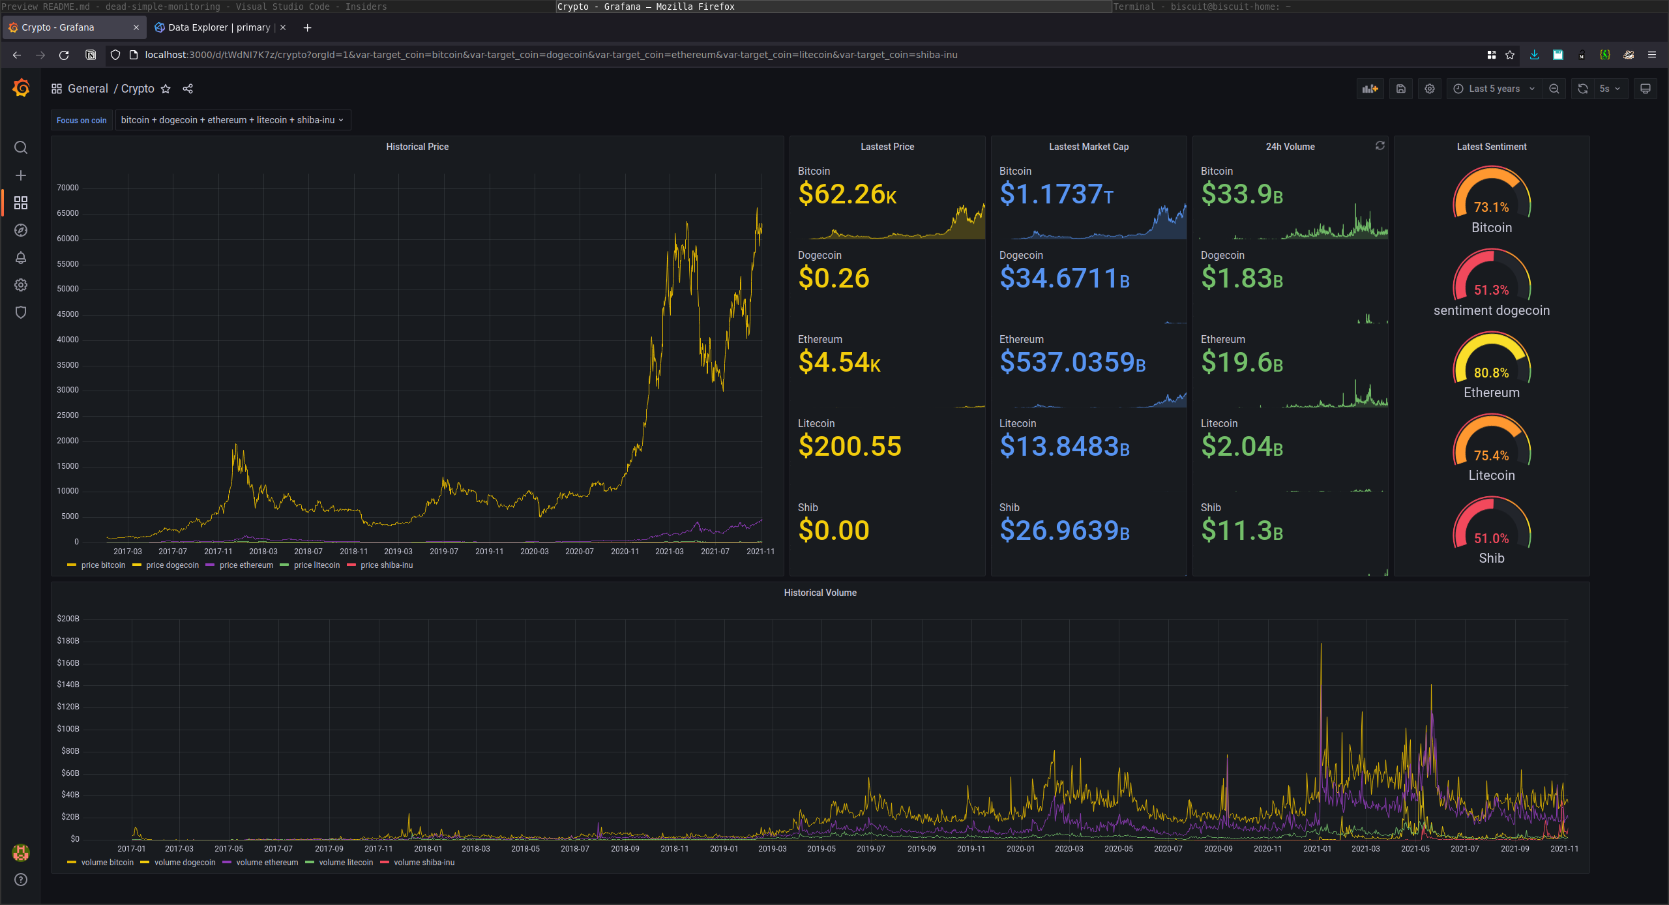Viewport: 1669px width, 905px height.
Task: Click the Firefox address bar URL
Action: tap(551, 55)
